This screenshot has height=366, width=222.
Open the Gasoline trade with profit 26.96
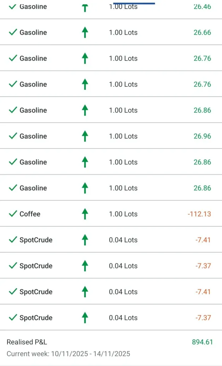coord(33,136)
